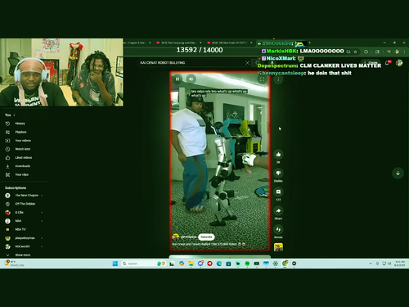Expand subscriptions with Show more
The height and width of the screenshot is (307, 409).
[x=24, y=255]
